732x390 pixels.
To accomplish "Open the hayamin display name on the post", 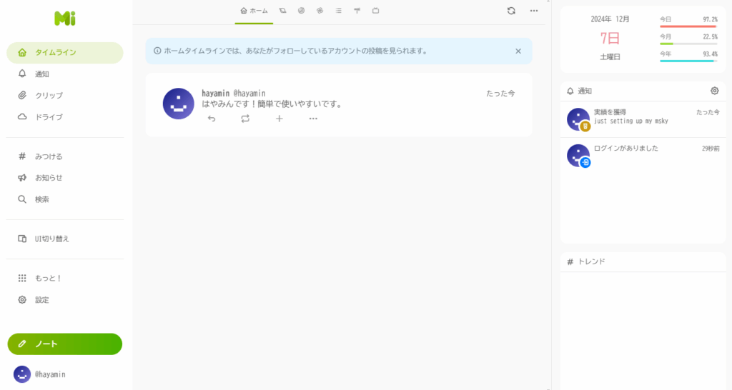I will click(216, 94).
